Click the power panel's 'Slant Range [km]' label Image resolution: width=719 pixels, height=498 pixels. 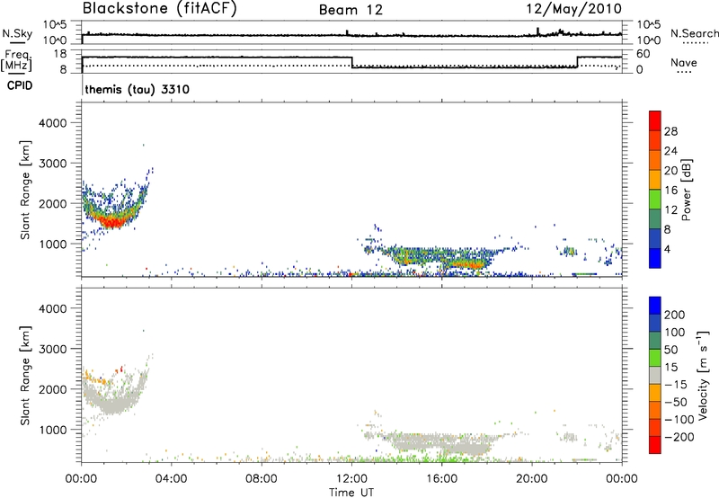(x=25, y=190)
